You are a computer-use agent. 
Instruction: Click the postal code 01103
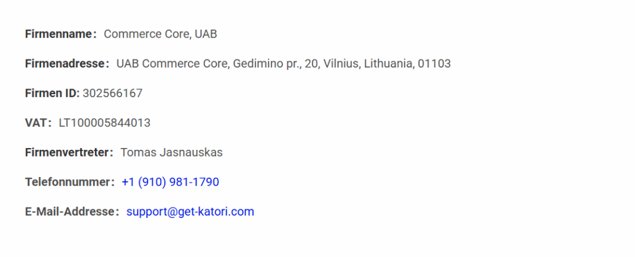point(434,64)
